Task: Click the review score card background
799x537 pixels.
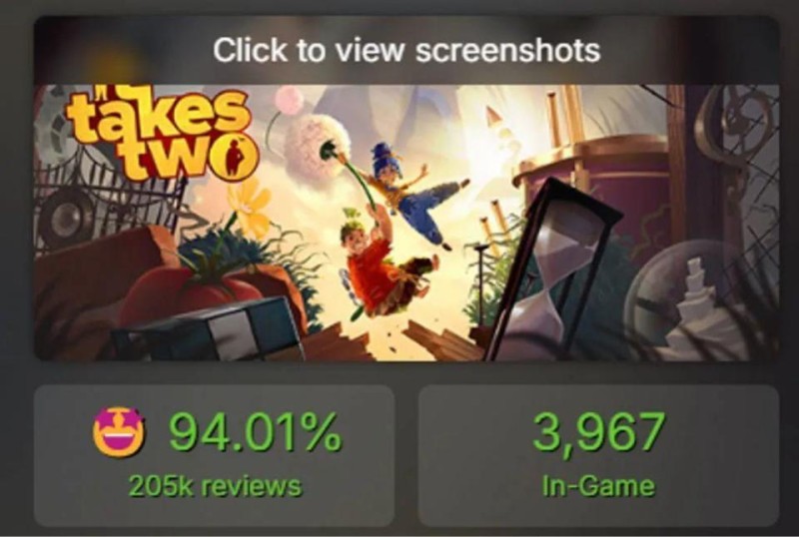Action: (214, 455)
